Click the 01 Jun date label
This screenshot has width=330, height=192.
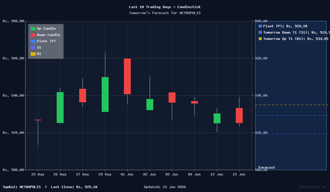pos(127,174)
